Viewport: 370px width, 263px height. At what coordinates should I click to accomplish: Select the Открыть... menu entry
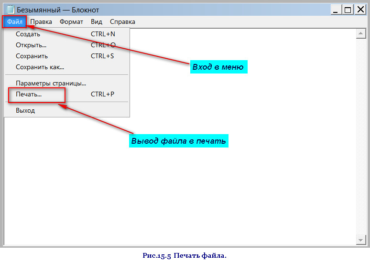click(31, 45)
